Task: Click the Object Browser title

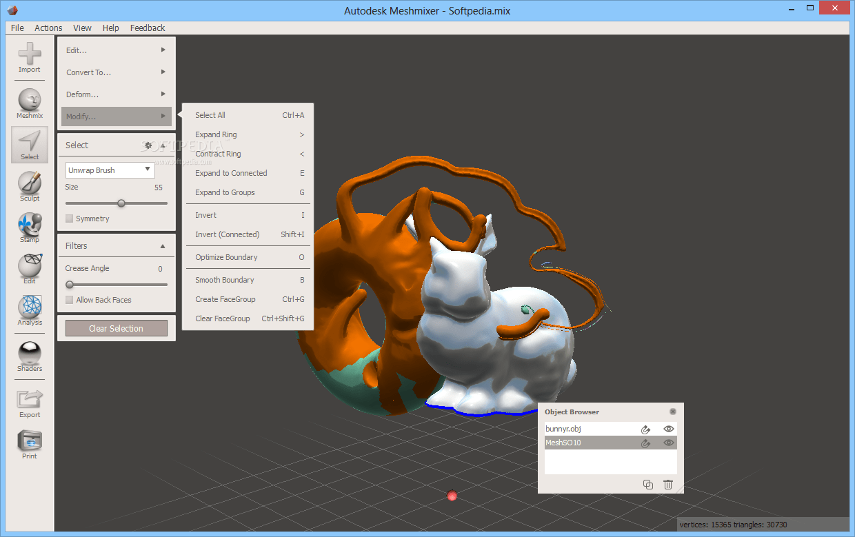Action: (572, 412)
